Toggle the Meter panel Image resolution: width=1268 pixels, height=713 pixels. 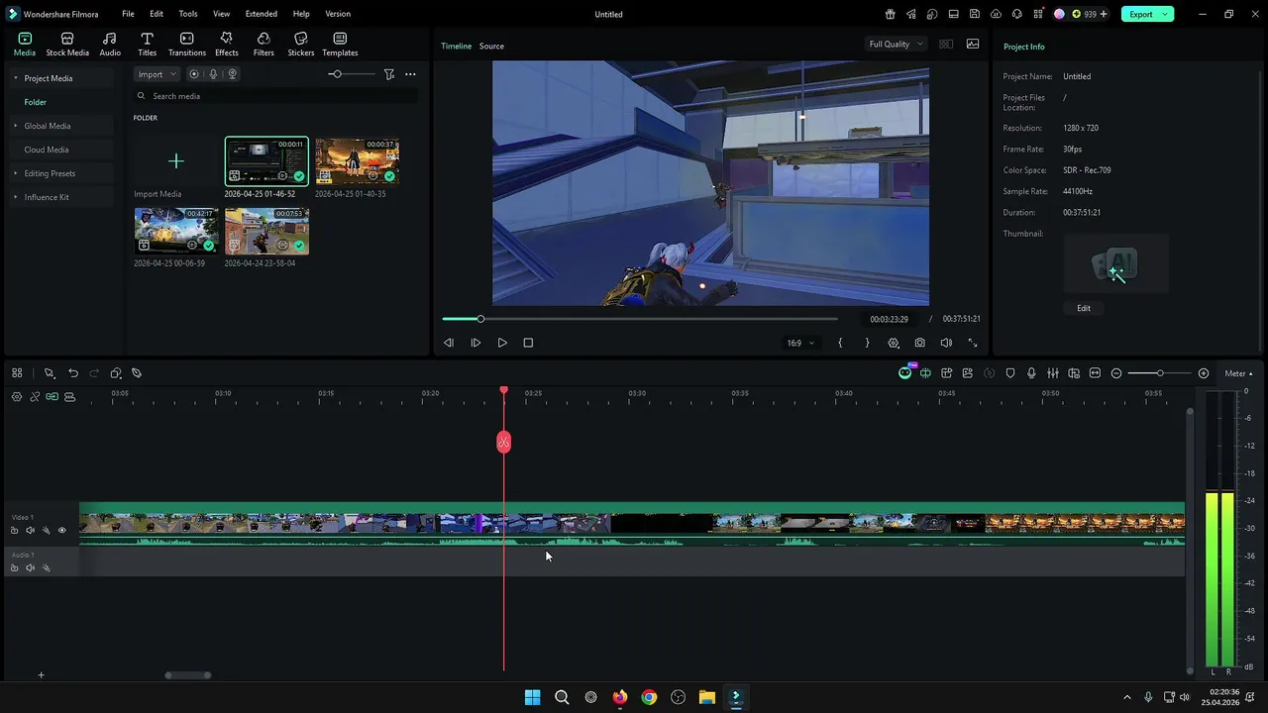coord(1238,373)
